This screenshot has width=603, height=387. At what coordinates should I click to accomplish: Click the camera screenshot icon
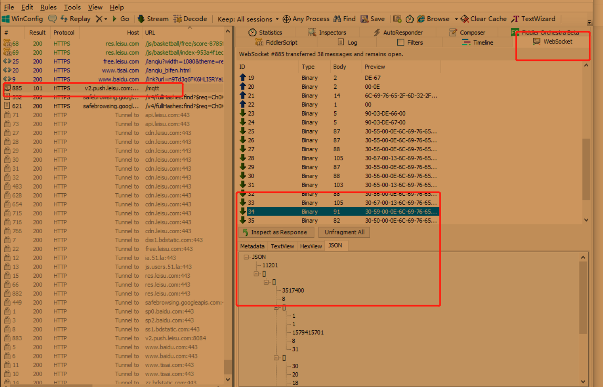pyautogui.click(x=397, y=19)
